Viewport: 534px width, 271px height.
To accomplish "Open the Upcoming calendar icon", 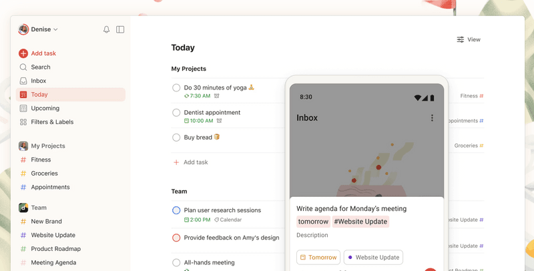I will click(23, 108).
